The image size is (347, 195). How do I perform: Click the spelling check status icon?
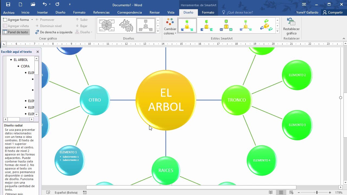point(48,193)
